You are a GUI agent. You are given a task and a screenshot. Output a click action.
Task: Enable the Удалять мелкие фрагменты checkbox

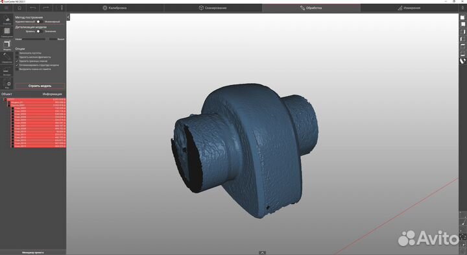(17, 57)
